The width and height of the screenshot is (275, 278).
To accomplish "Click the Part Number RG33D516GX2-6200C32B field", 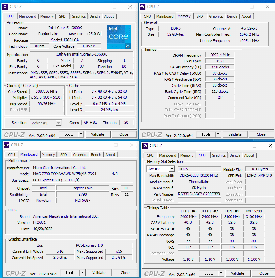I will click(199, 194).
